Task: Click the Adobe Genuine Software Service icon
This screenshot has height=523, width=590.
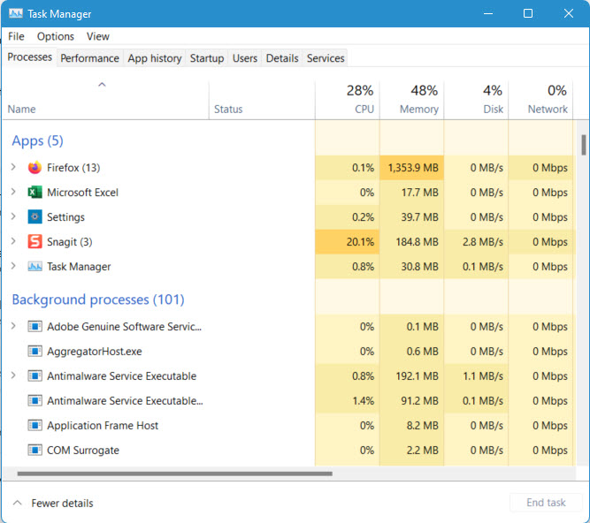Action: click(x=35, y=327)
